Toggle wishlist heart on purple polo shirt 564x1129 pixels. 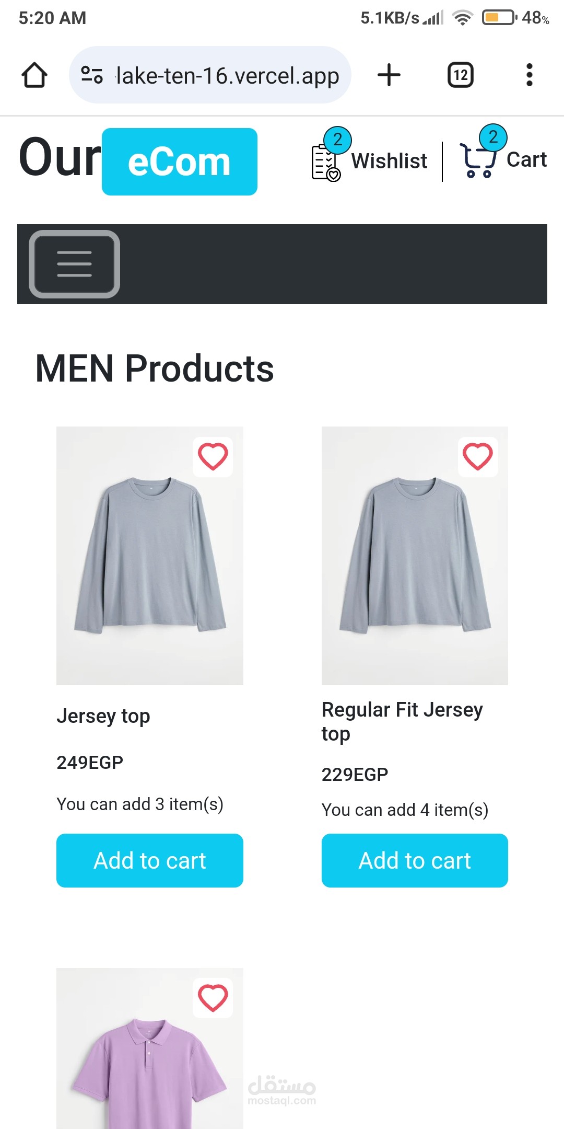click(213, 998)
